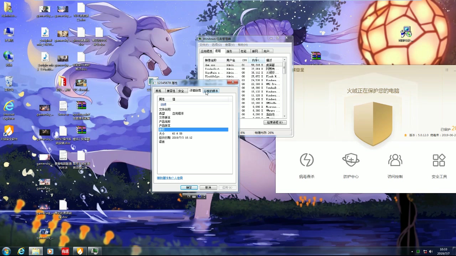The image size is (456, 256).
Task: Sort processes by CPU column header
Action: [x=244, y=60]
